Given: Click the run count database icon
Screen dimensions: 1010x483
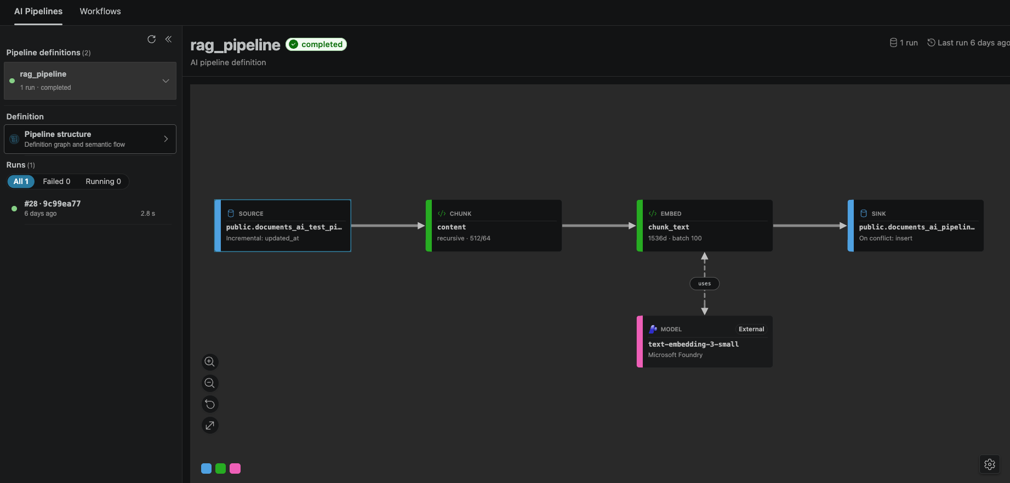Looking at the screenshot, I should 893,43.
